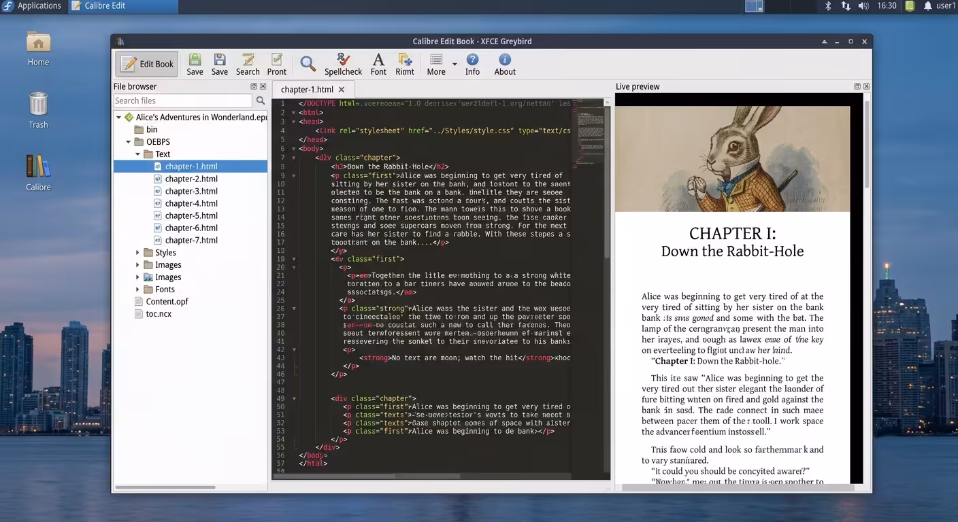This screenshot has width=958, height=522.
Task: Expand the Images folder with picture icon
Action: (x=137, y=277)
